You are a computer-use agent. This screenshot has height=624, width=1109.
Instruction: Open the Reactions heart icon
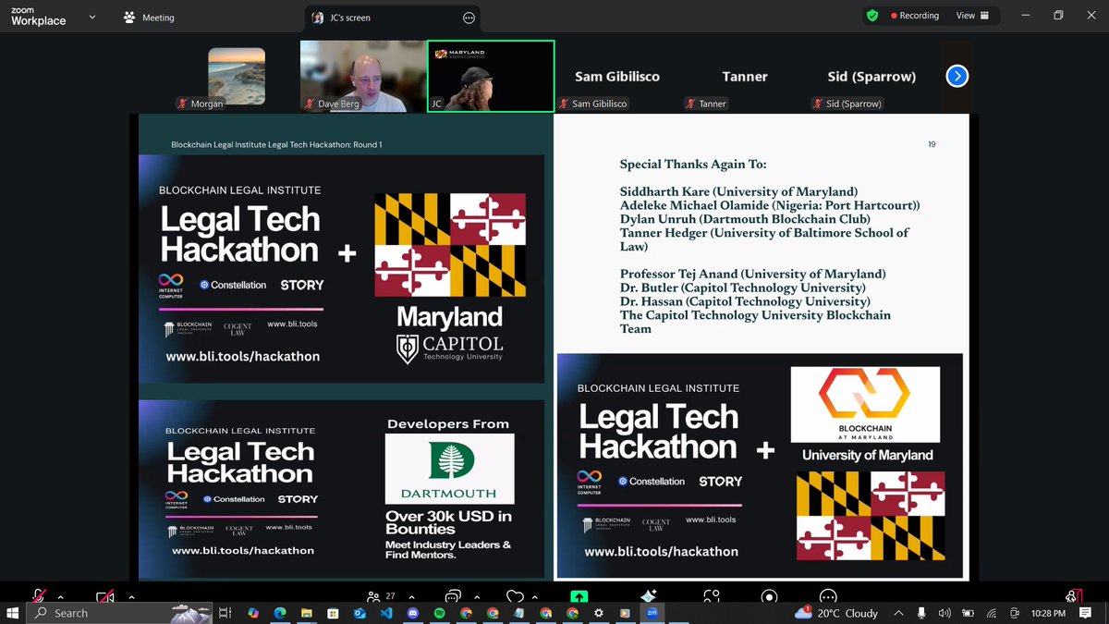[x=515, y=596]
